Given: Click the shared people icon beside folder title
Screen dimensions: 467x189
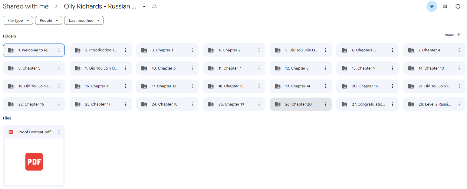Looking at the screenshot, I should (154, 6).
